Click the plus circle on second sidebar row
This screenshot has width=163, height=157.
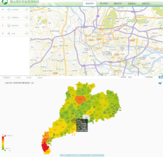point(26,17)
